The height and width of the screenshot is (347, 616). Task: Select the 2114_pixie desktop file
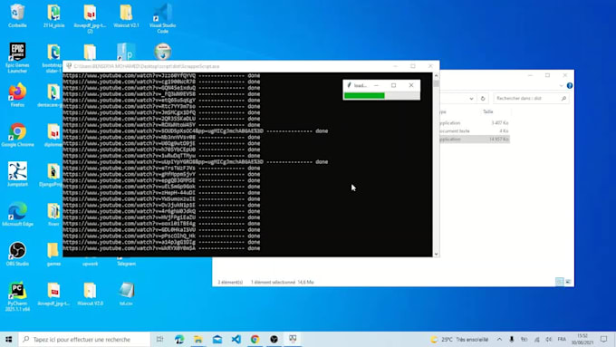[x=53, y=15]
